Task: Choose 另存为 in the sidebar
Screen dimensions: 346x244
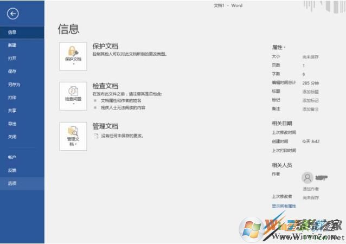Action: tap(14, 85)
